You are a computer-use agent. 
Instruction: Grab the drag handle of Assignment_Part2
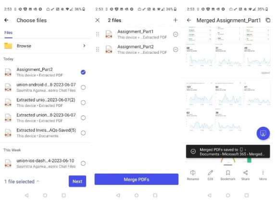pos(98,49)
